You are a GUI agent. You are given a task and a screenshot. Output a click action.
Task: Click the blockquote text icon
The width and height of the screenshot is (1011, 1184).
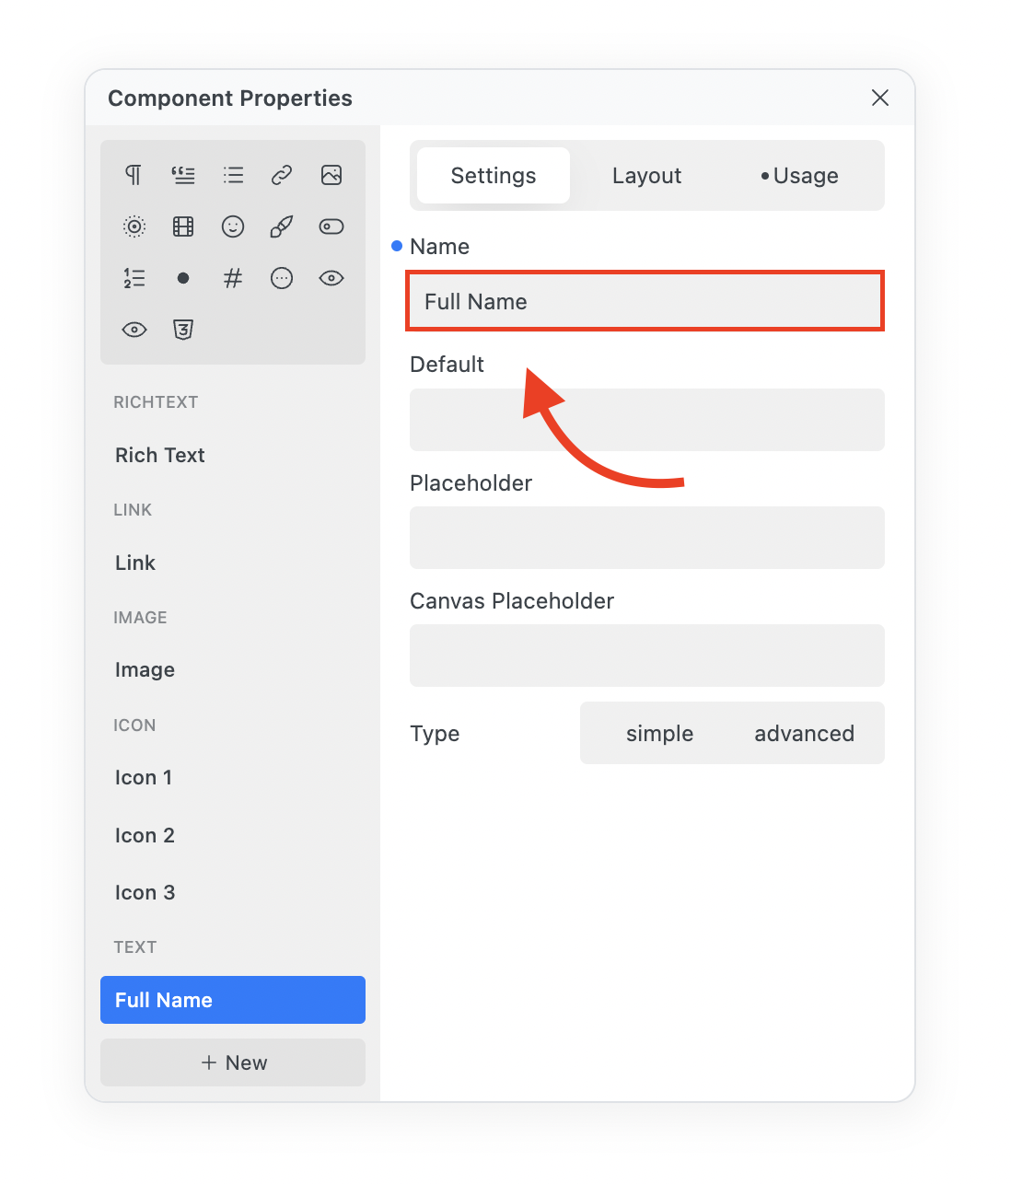click(183, 175)
